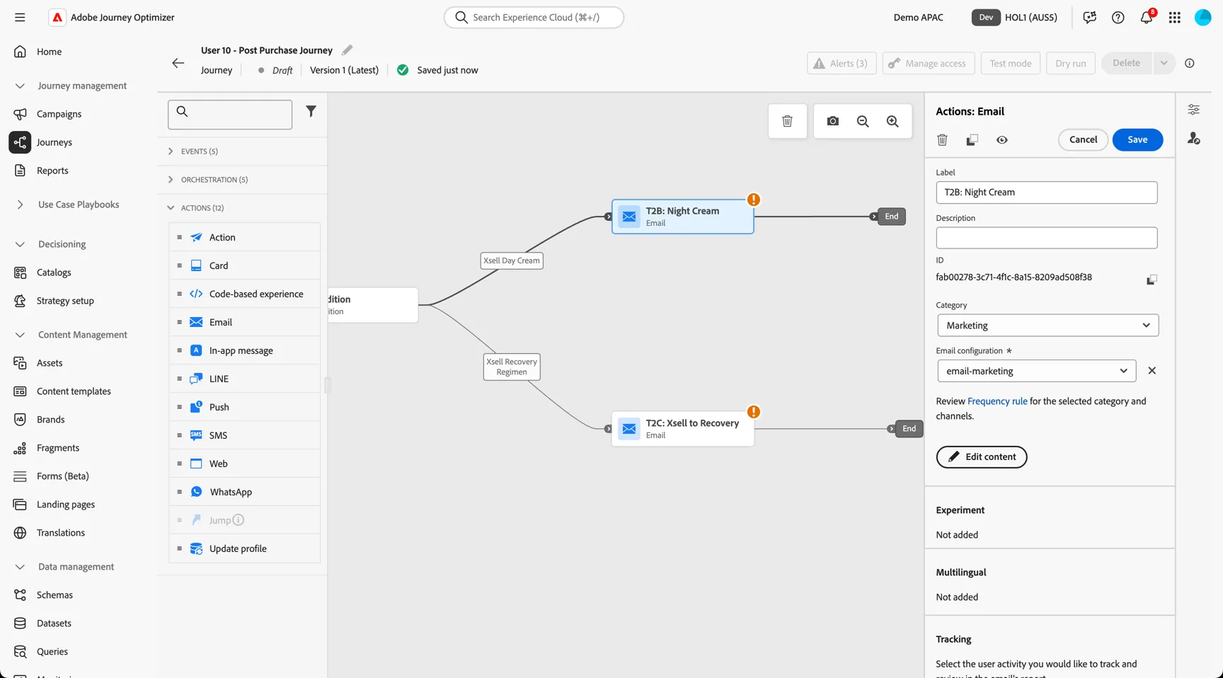Open the Delete button dropdown arrow
1223x678 pixels.
click(x=1164, y=63)
